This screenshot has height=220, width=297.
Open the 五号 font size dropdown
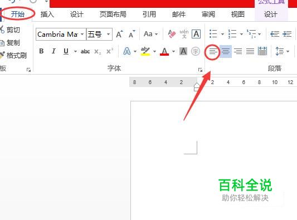pos(108,35)
